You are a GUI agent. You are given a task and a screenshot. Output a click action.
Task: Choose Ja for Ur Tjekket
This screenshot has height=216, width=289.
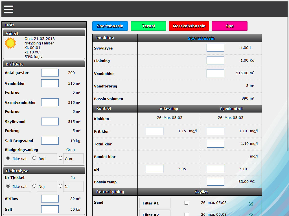click(60, 186)
